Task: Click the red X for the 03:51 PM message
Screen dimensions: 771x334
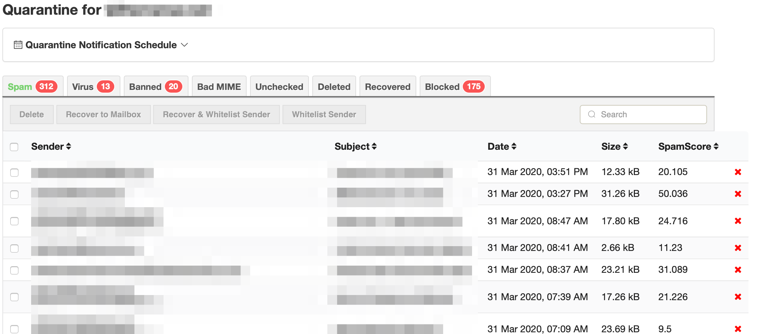Action: pos(738,172)
